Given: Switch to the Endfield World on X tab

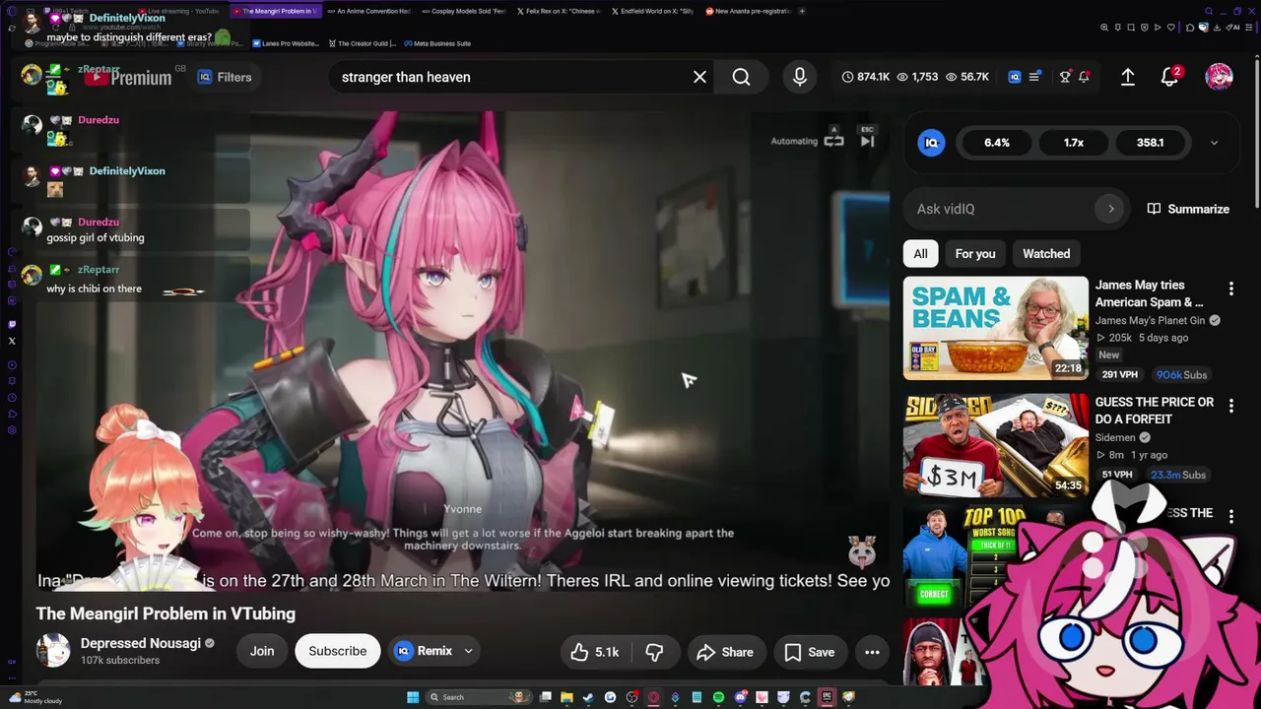Looking at the screenshot, I should click(651, 11).
